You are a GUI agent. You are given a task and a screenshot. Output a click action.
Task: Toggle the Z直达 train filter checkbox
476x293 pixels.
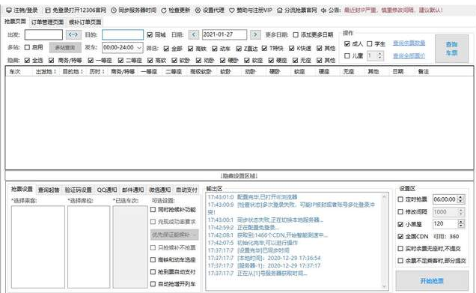click(x=239, y=48)
